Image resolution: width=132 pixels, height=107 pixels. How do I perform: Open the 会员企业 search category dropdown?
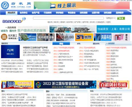111,18
